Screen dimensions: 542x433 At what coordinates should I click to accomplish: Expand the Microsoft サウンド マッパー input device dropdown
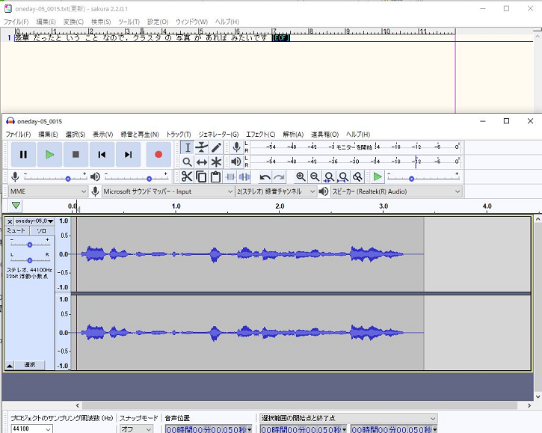tap(168, 191)
